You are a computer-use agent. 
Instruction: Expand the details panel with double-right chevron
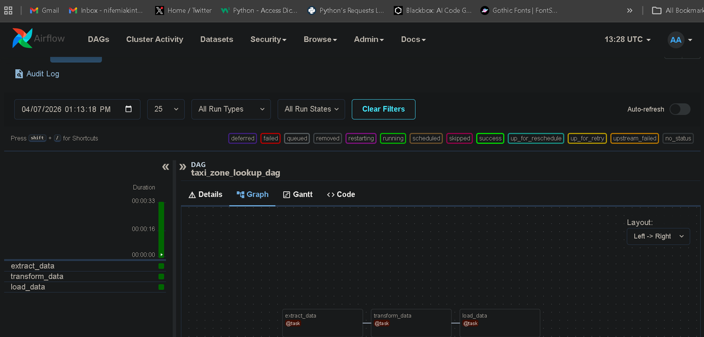[182, 167]
